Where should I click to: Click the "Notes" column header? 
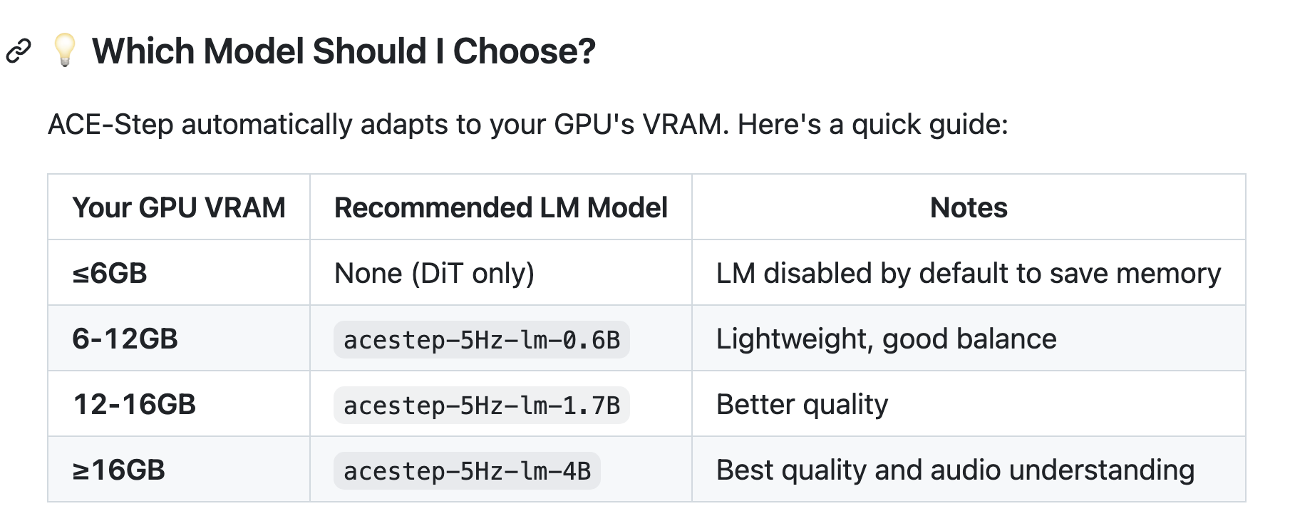pos(968,208)
